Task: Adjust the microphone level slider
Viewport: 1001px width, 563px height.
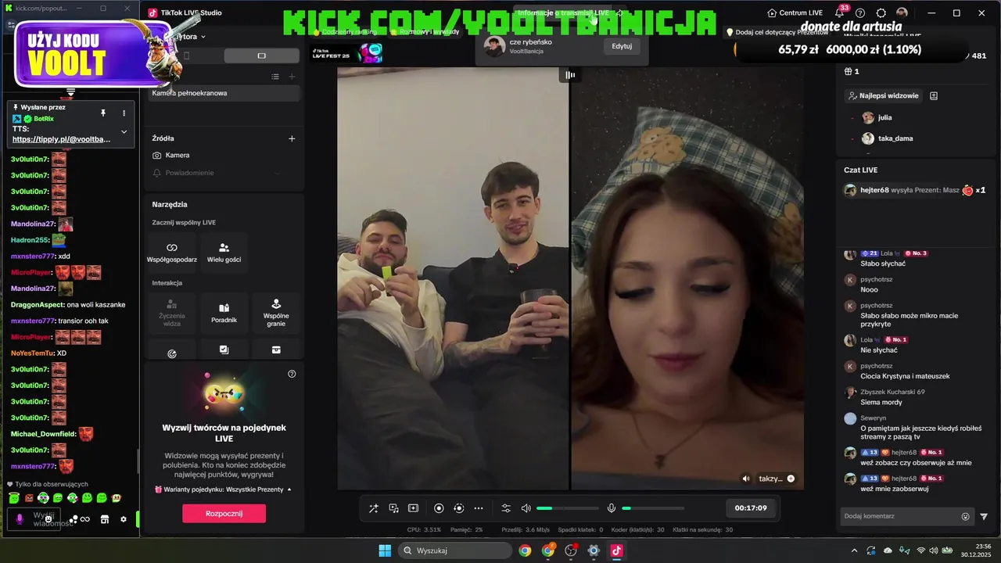Action: coord(653,508)
